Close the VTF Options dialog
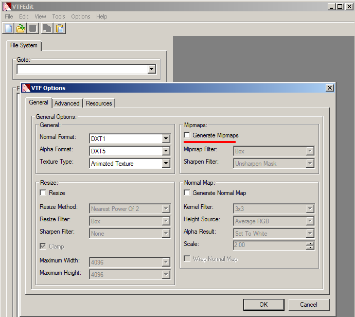Screen dimensions: 355x317 [x=330, y=88]
